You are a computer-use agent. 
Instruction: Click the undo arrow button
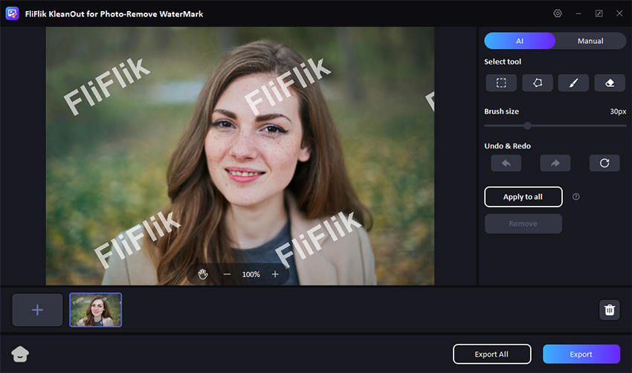[x=506, y=163]
